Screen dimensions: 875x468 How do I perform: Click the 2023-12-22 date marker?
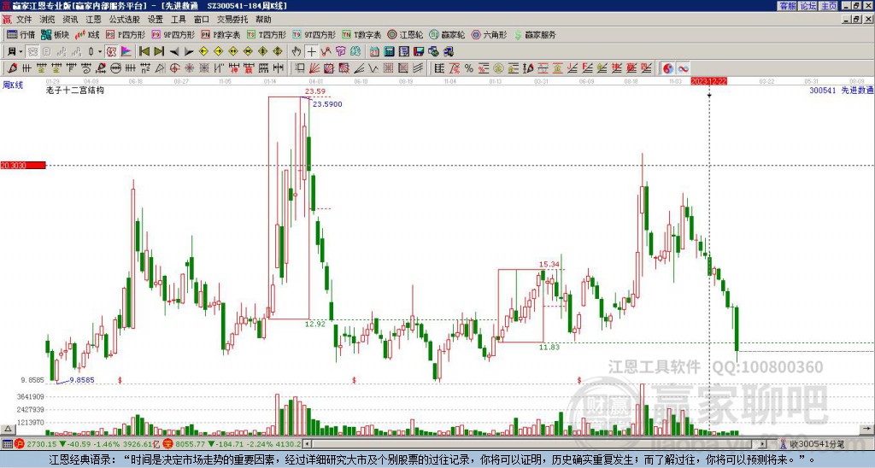click(x=709, y=81)
